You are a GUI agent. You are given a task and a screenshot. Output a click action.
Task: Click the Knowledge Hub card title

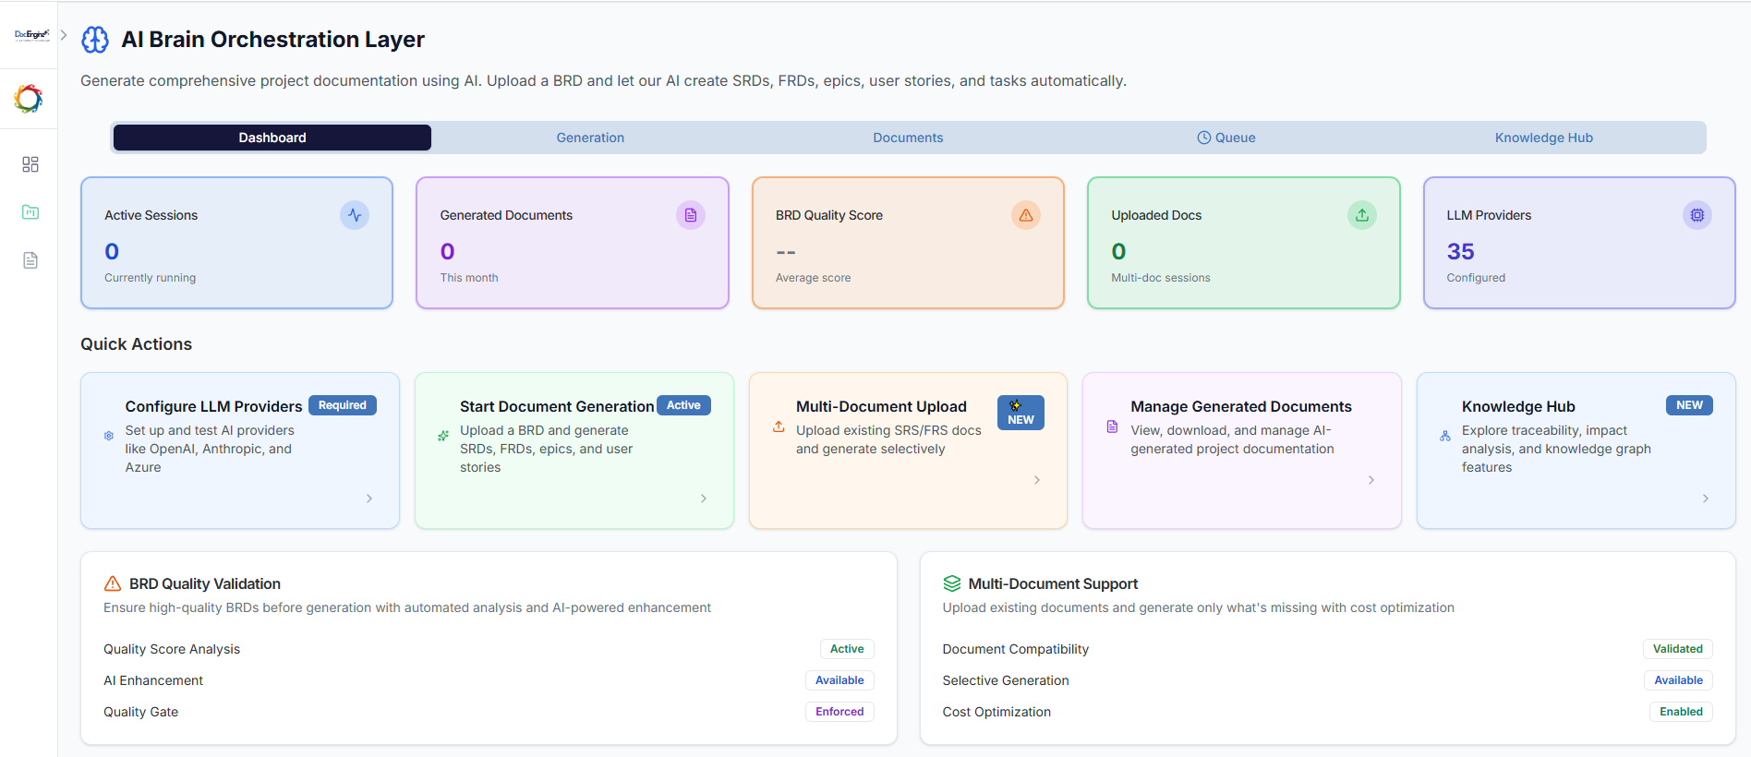click(x=1518, y=406)
